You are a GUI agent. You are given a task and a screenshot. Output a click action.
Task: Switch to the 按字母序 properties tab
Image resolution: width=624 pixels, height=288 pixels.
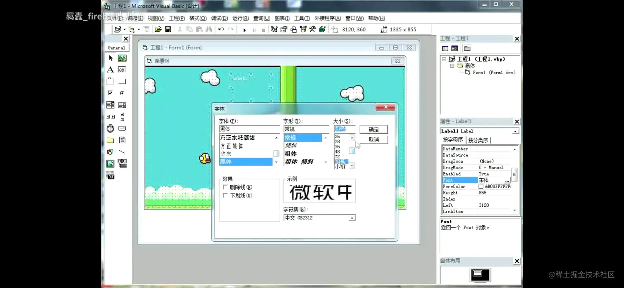453,140
